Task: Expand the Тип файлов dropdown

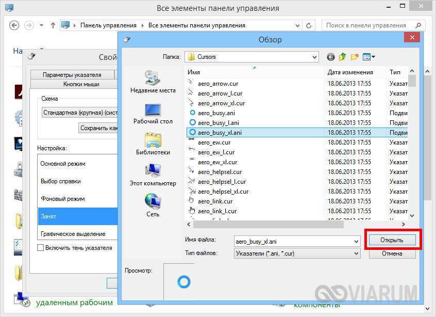Action: coord(356,253)
